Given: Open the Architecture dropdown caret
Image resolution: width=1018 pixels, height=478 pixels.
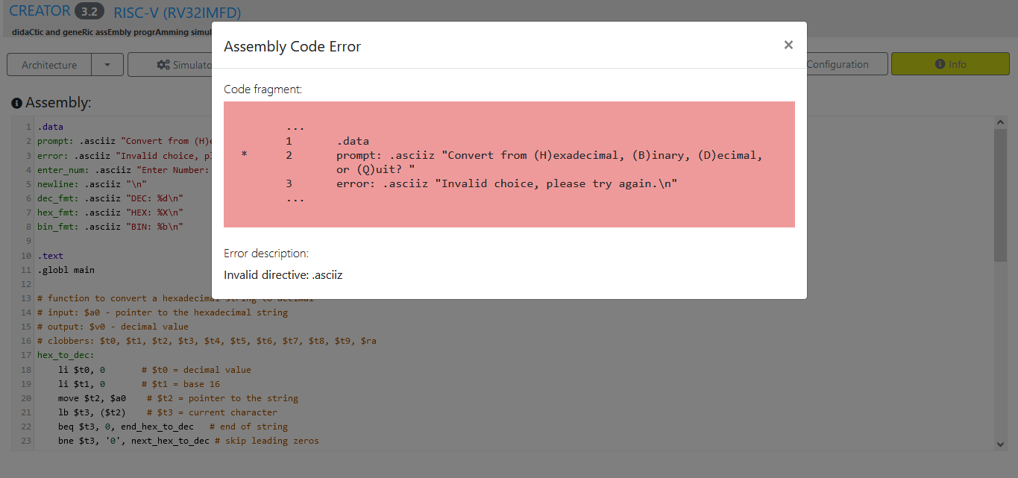Looking at the screenshot, I should [108, 65].
